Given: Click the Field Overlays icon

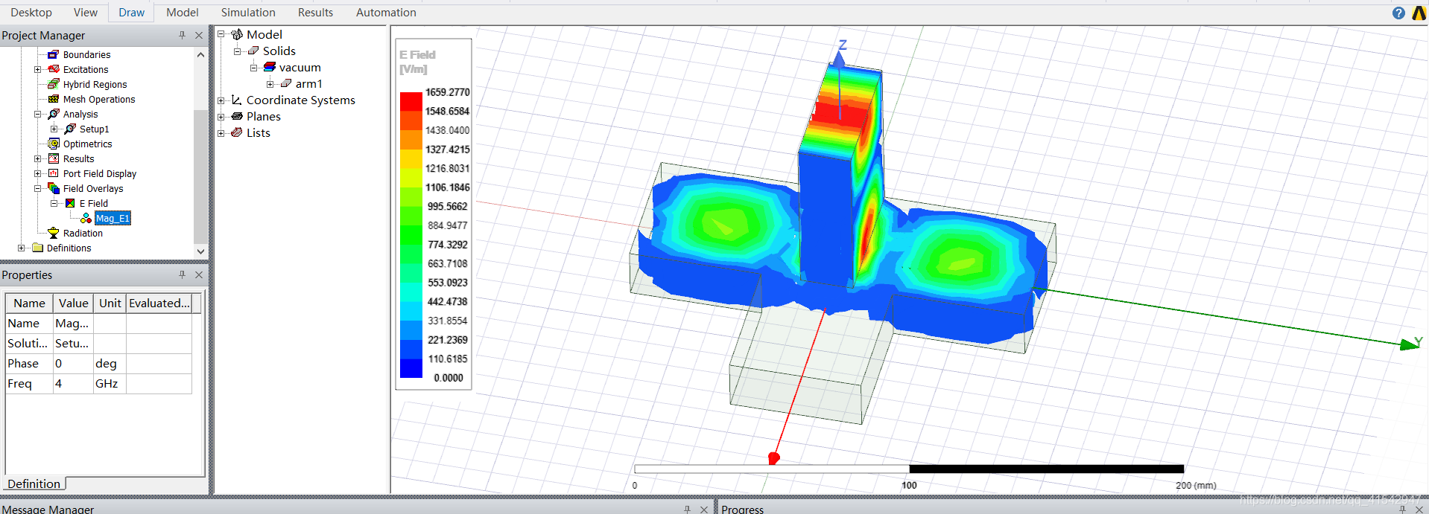Looking at the screenshot, I should [x=53, y=188].
